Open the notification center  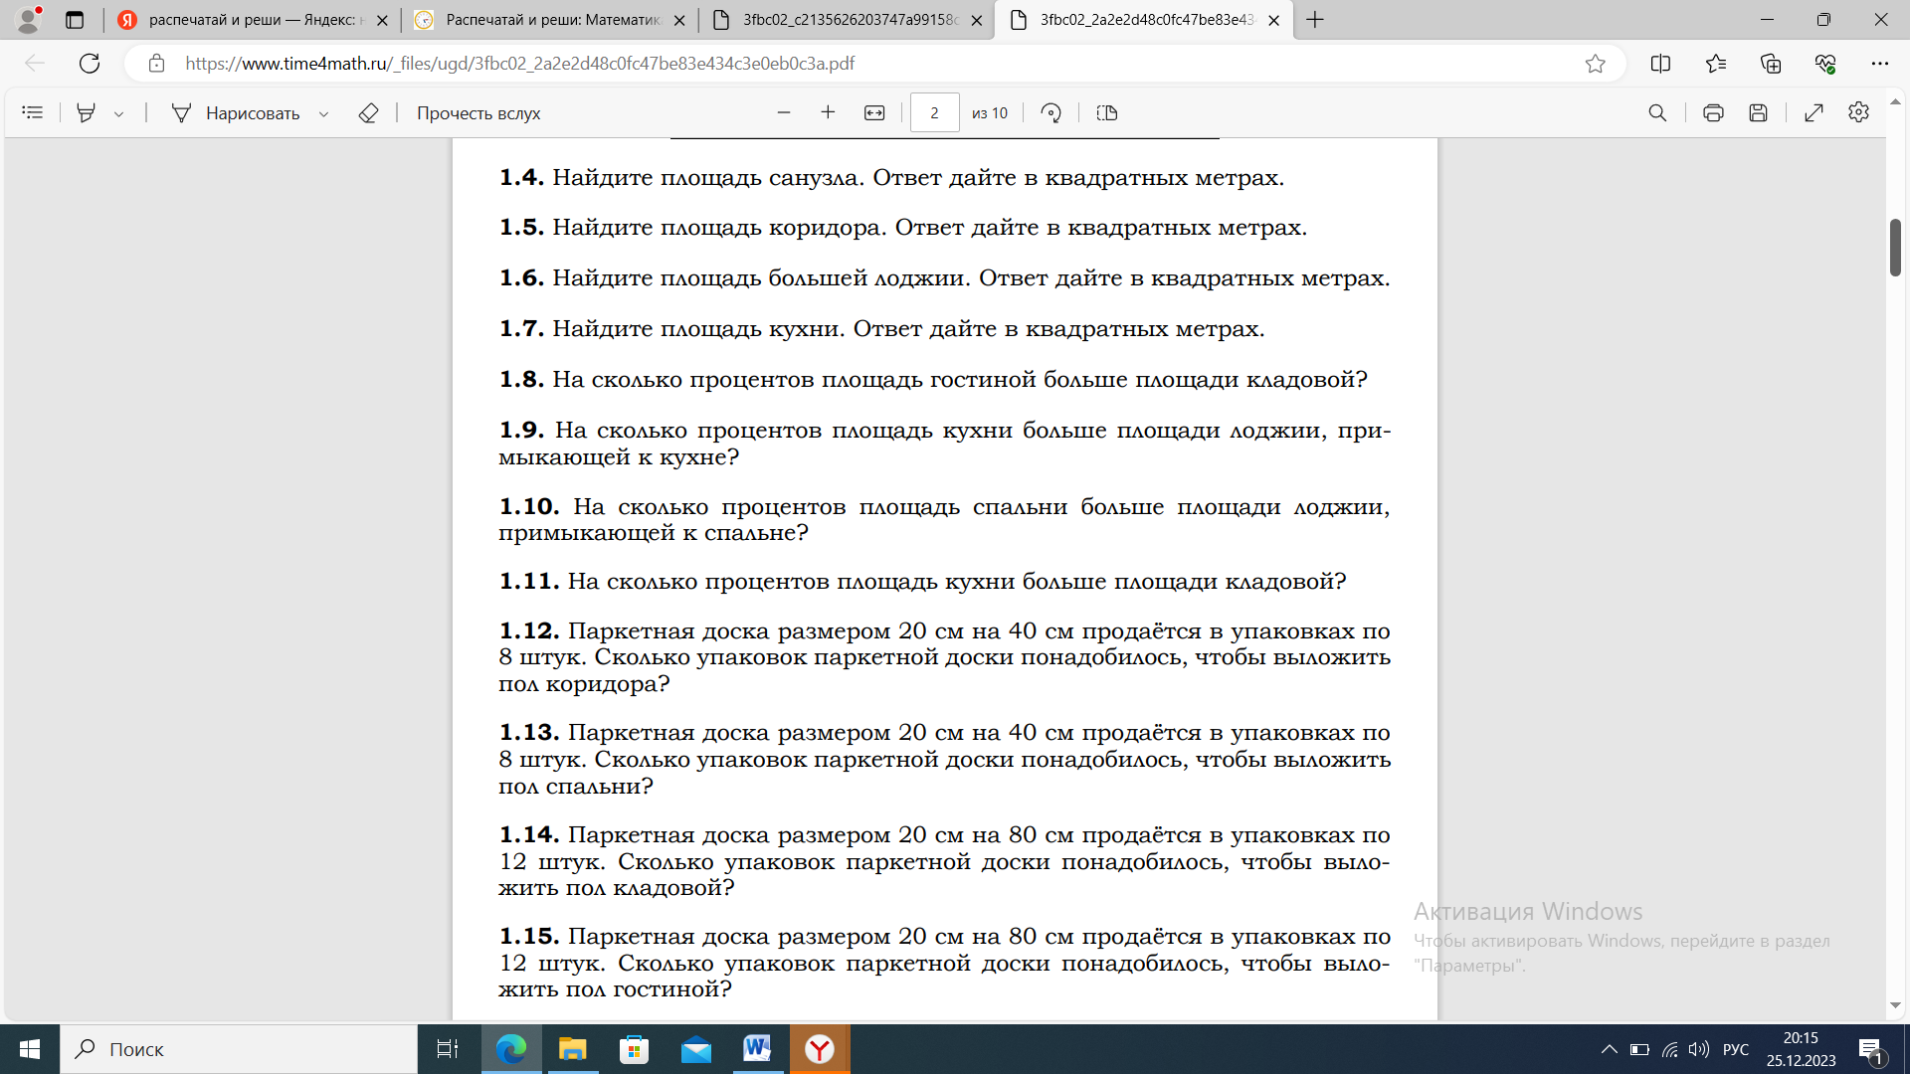pyautogui.click(x=1871, y=1049)
